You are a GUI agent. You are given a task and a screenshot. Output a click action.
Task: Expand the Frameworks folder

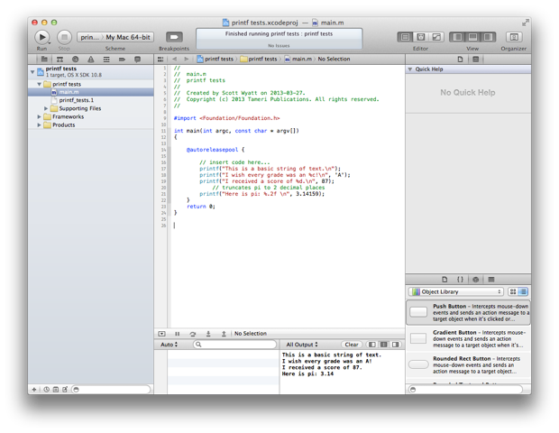click(x=41, y=116)
